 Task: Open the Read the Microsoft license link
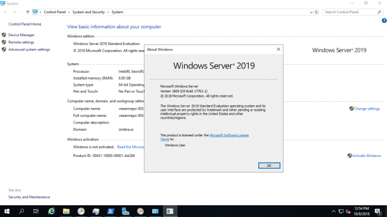[x=130, y=147]
